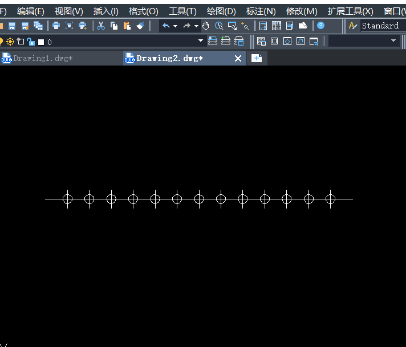Open the Design Center icon
Image resolution: width=406 pixels, height=347 pixels.
277,26
